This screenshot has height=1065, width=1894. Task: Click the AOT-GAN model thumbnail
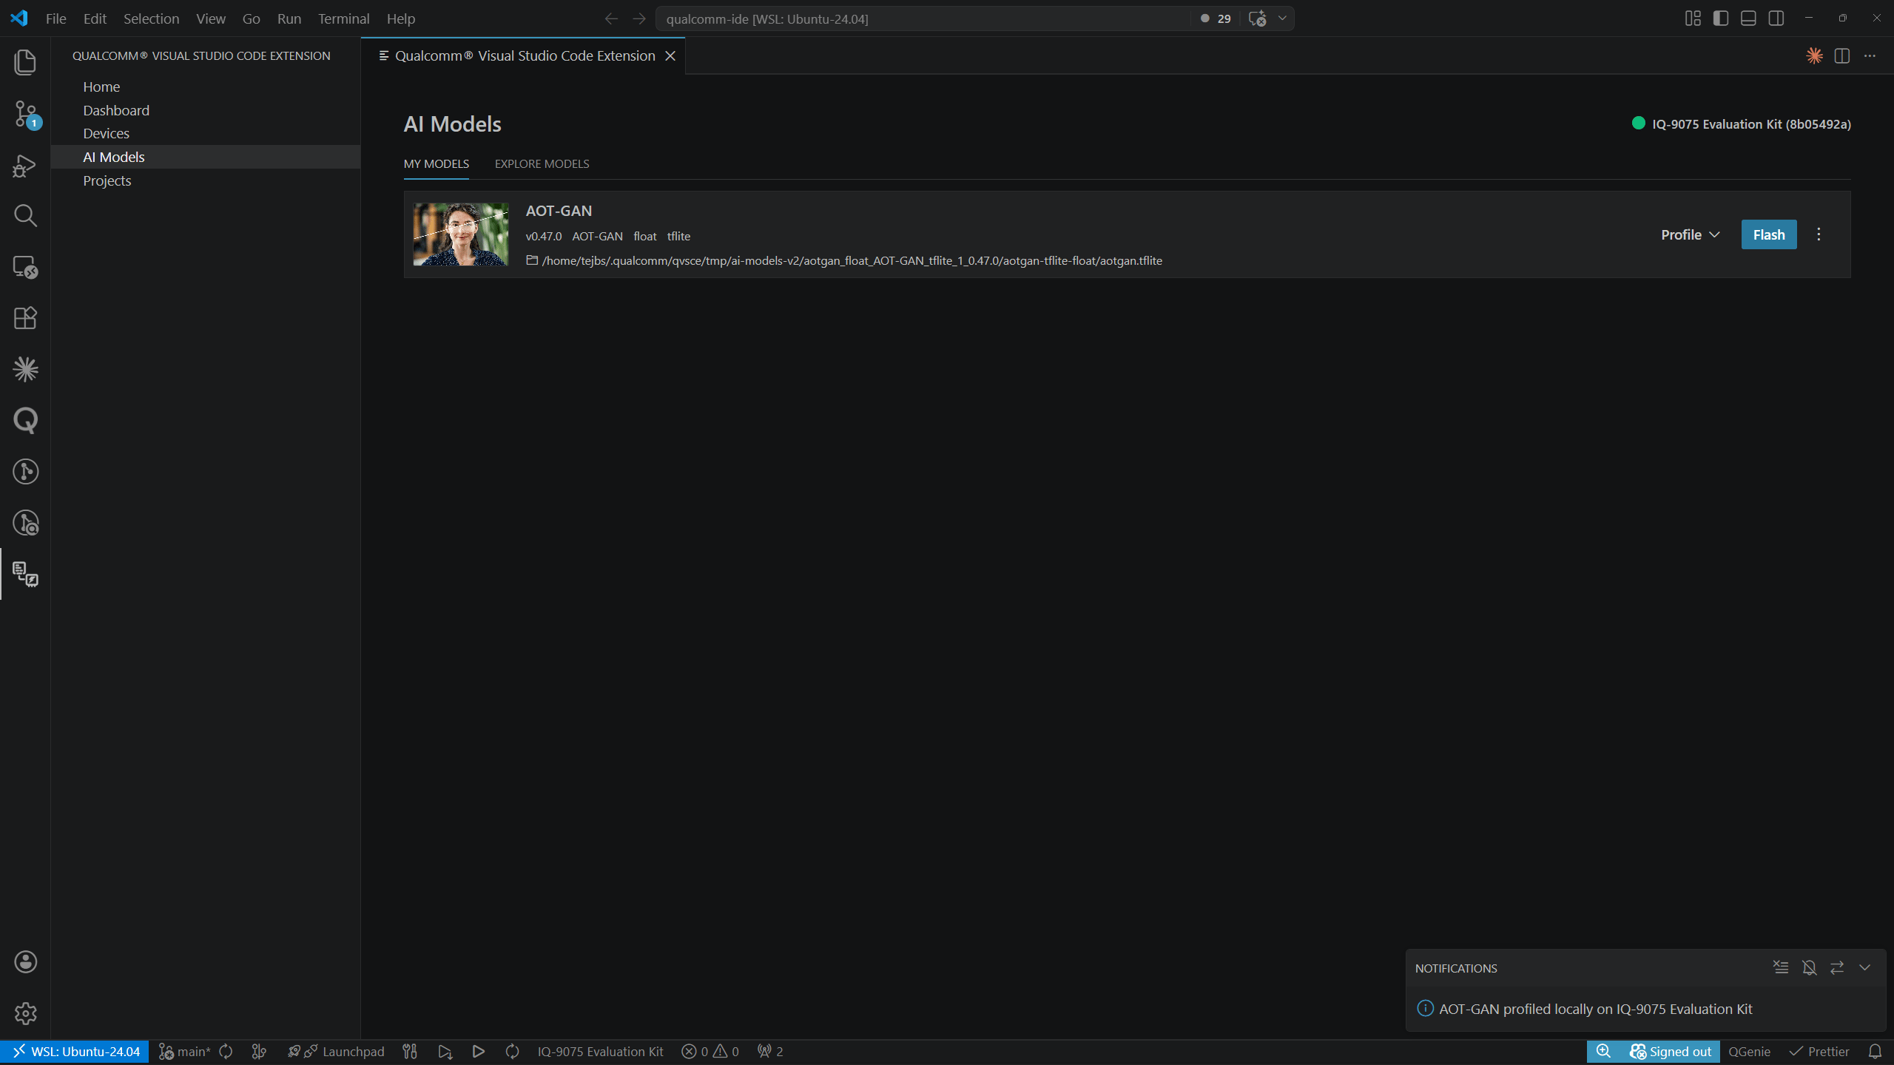click(x=460, y=234)
